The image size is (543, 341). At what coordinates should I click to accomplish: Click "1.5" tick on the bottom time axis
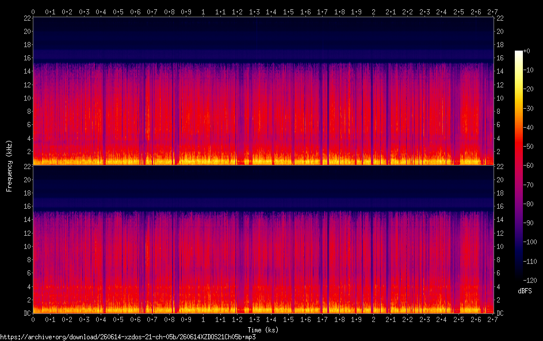(288, 320)
